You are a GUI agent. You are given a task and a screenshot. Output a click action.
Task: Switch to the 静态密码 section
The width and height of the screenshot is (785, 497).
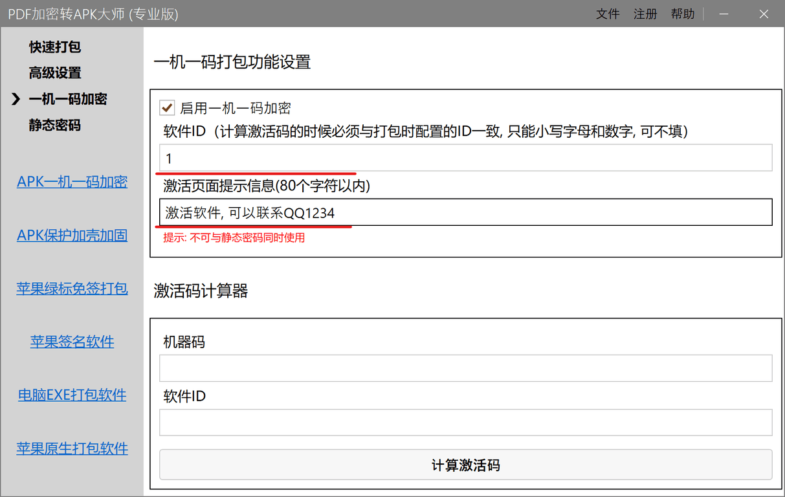click(54, 125)
